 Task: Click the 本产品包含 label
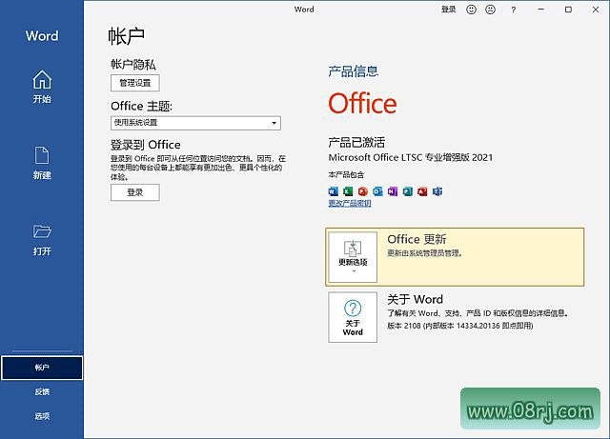coord(346,175)
